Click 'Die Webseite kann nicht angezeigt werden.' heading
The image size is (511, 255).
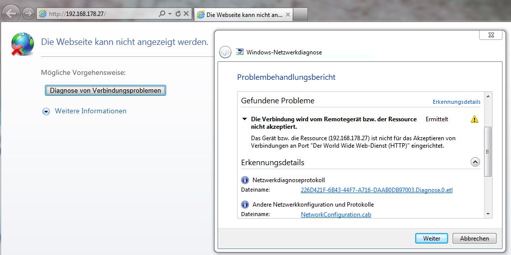(x=124, y=42)
